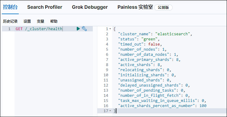Click the "active_shards_percent_as_number" key

156,106
